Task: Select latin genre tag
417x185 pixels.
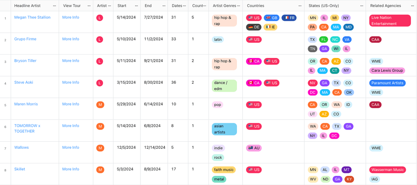Action: tap(218, 40)
